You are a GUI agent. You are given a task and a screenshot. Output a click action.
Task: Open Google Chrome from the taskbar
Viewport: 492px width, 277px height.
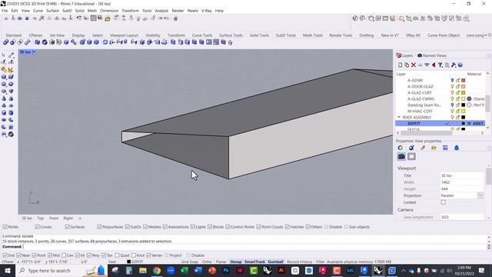tap(157, 270)
